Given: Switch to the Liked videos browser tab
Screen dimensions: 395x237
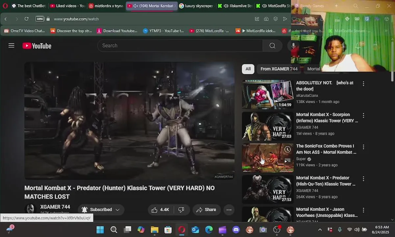Looking at the screenshot, I should [x=67, y=6].
